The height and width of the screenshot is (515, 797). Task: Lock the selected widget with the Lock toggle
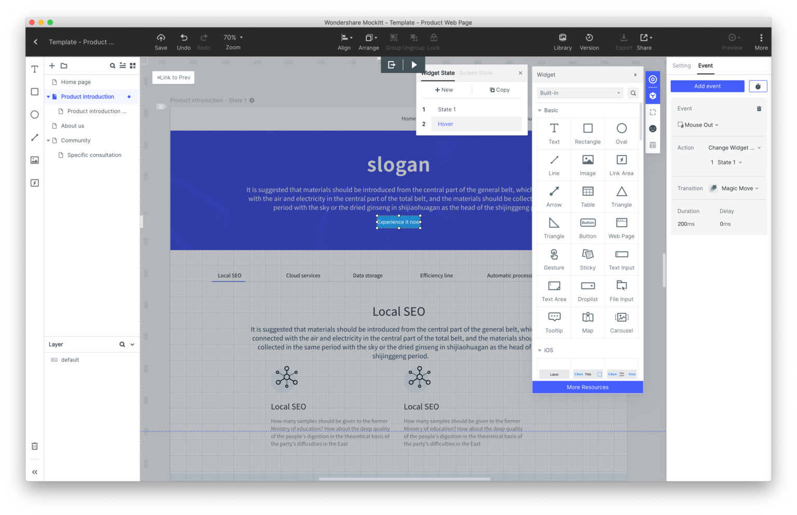(433, 41)
